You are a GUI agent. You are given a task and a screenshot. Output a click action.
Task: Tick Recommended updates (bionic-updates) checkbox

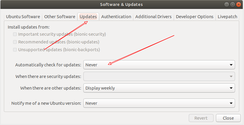tap(15, 42)
